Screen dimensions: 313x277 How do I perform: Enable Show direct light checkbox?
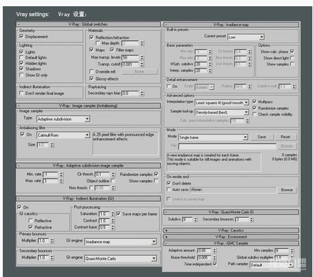[x=292, y=57]
